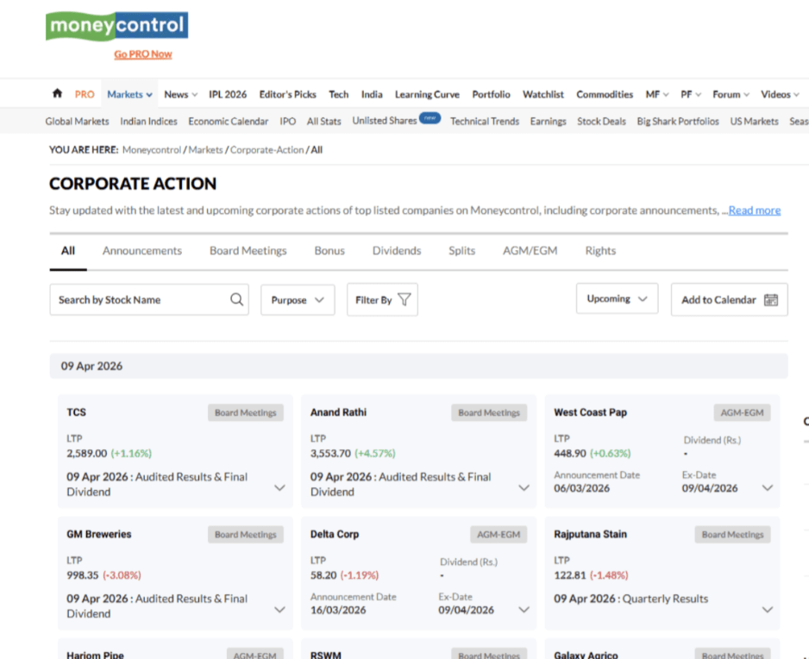Open the Markets menu dropdown

tap(129, 94)
